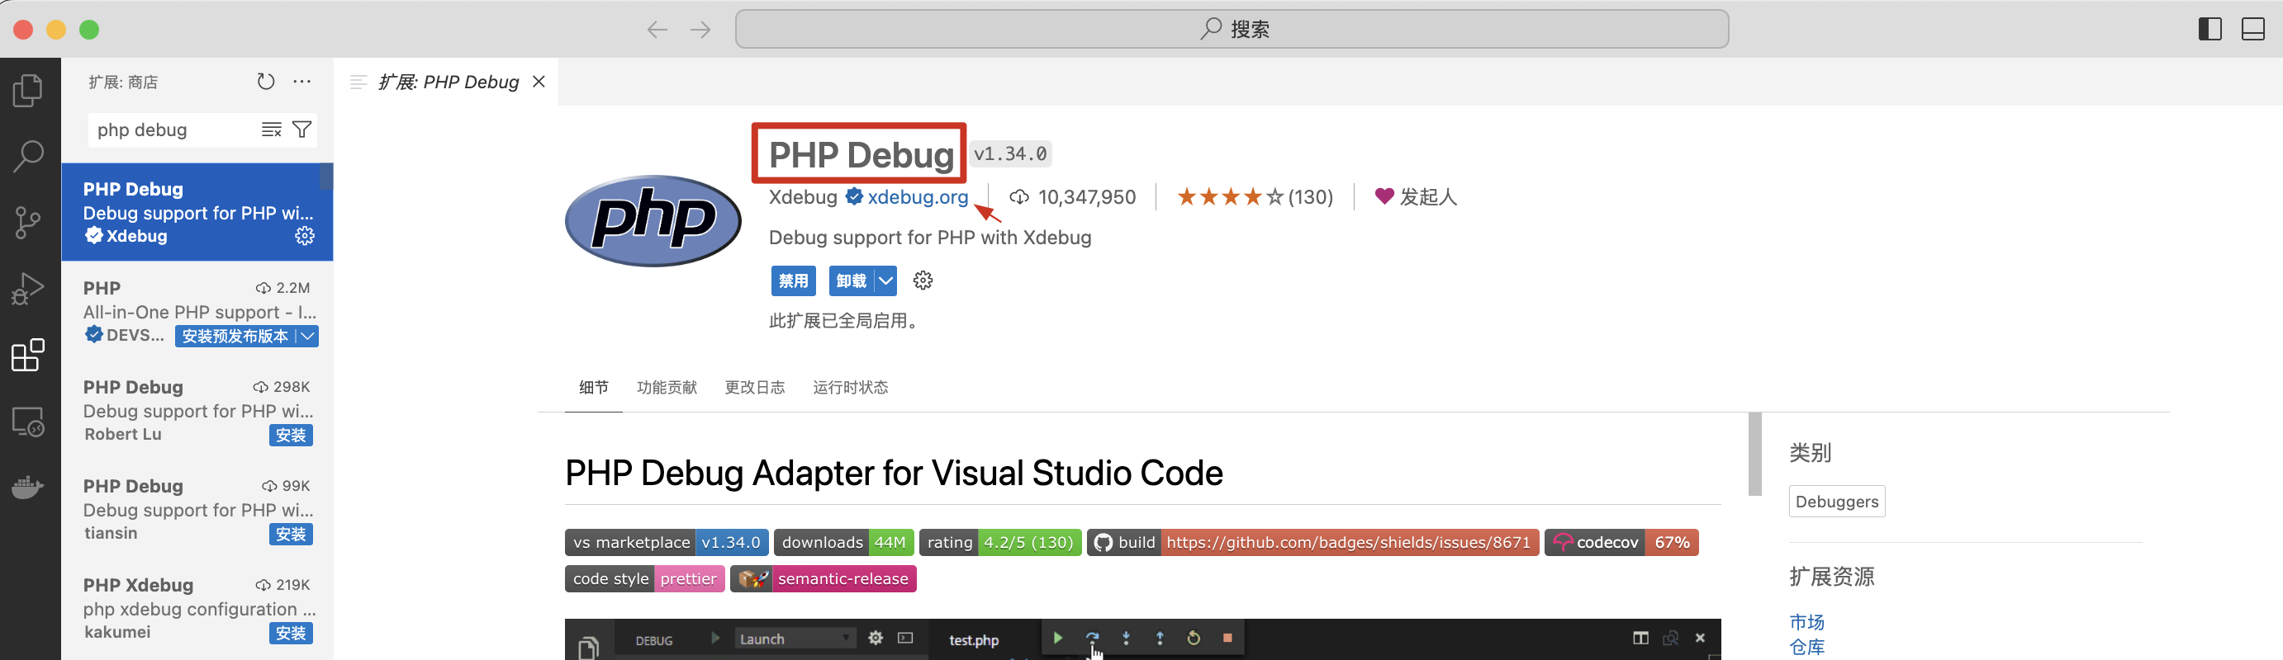Viewport: 2283px width, 660px height.
Task: Clear extension search results icon
Action: point(272,130)
